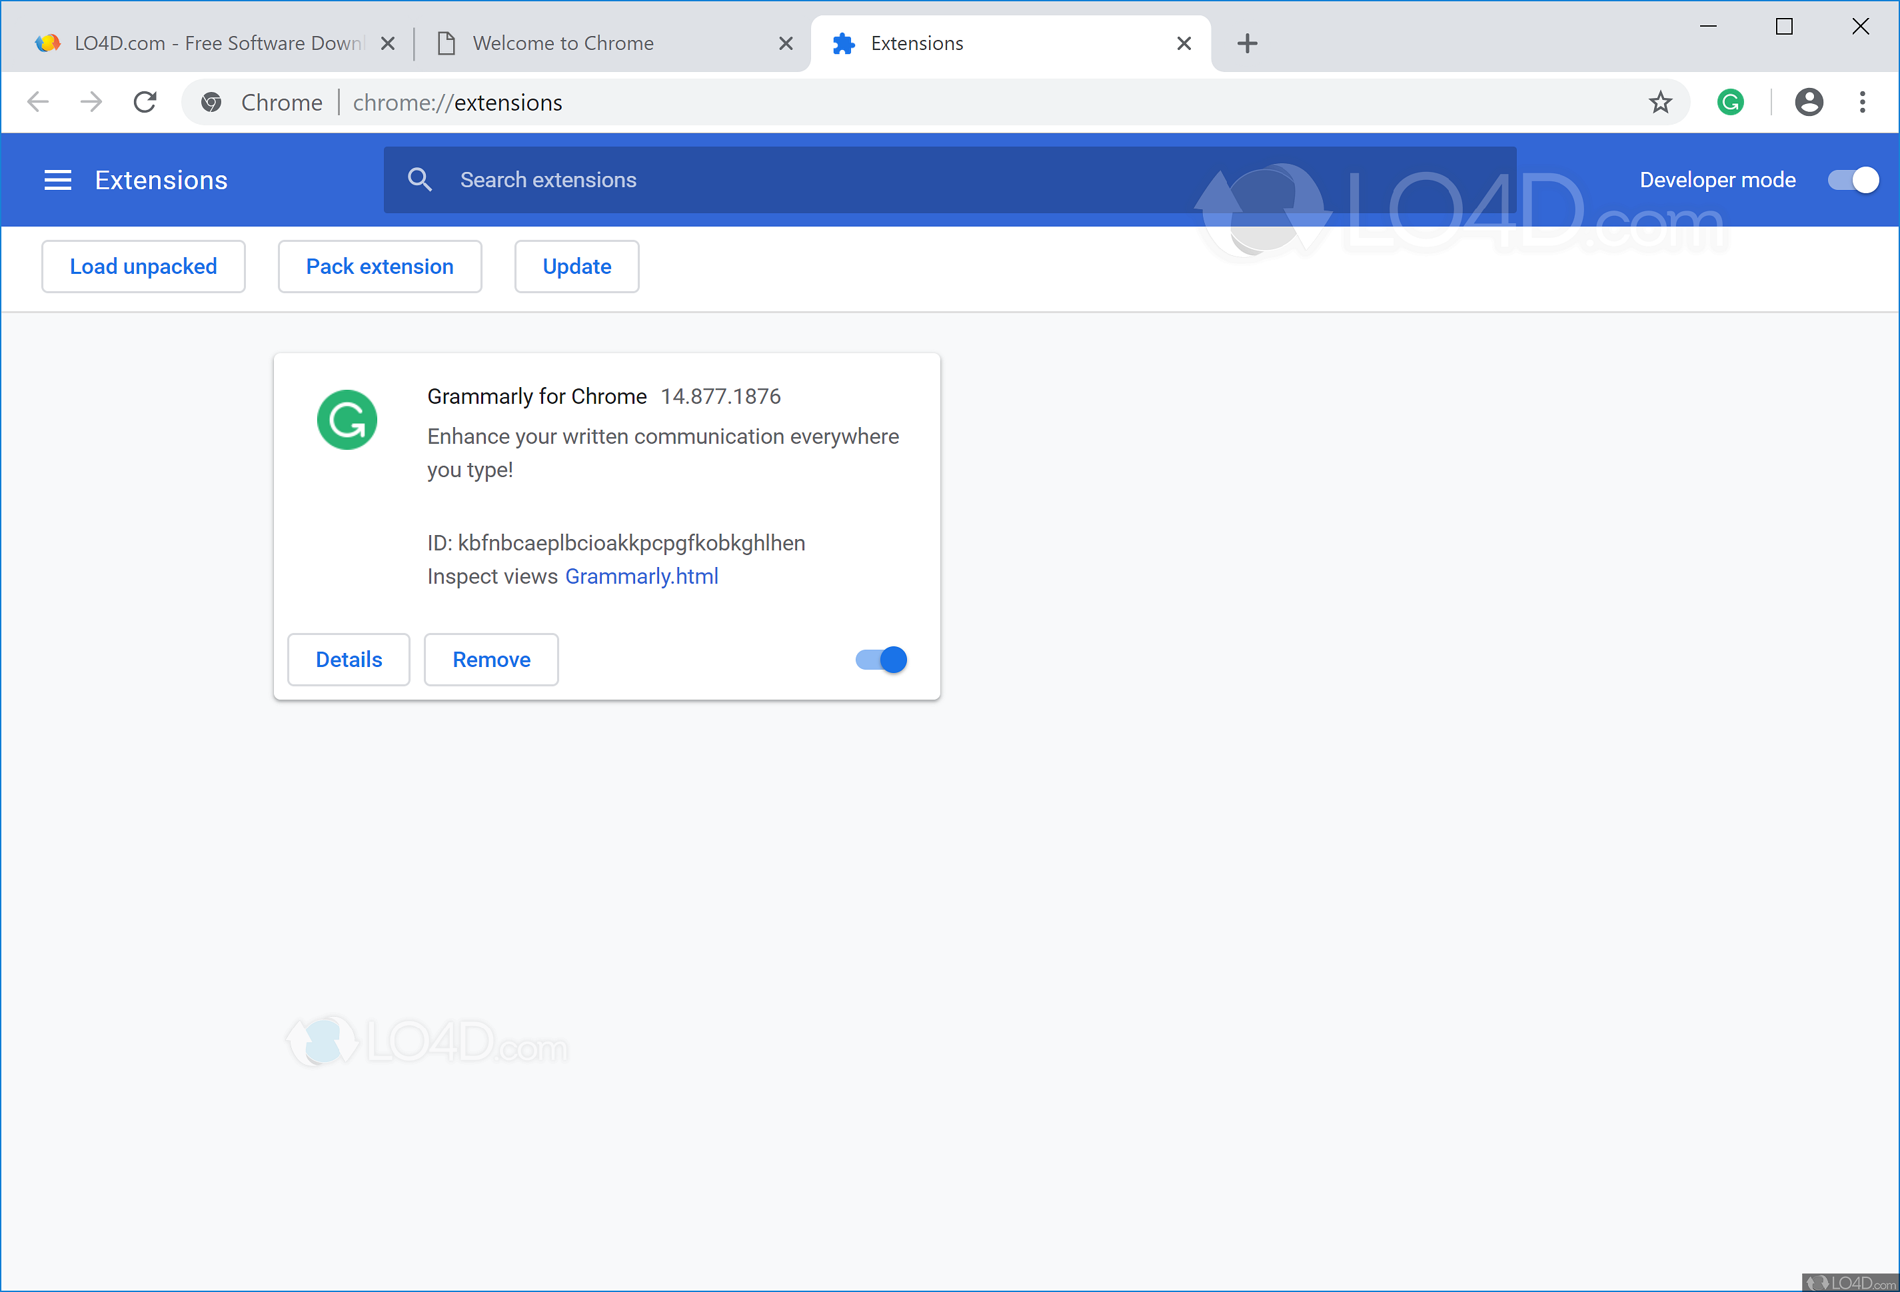Click the Update extensions button

pyautogui.click(x=576, y=267)
